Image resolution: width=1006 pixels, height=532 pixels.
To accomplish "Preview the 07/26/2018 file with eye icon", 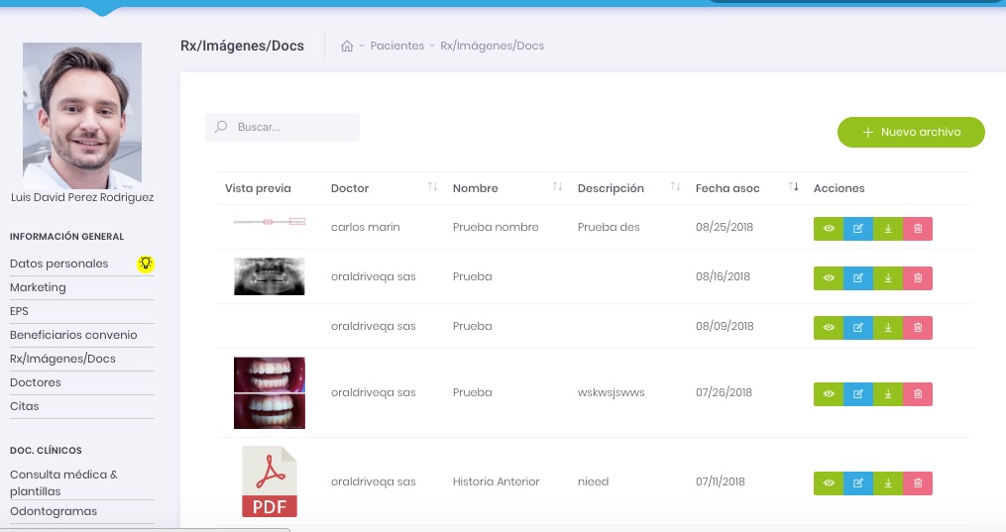I will click(829, 394).
